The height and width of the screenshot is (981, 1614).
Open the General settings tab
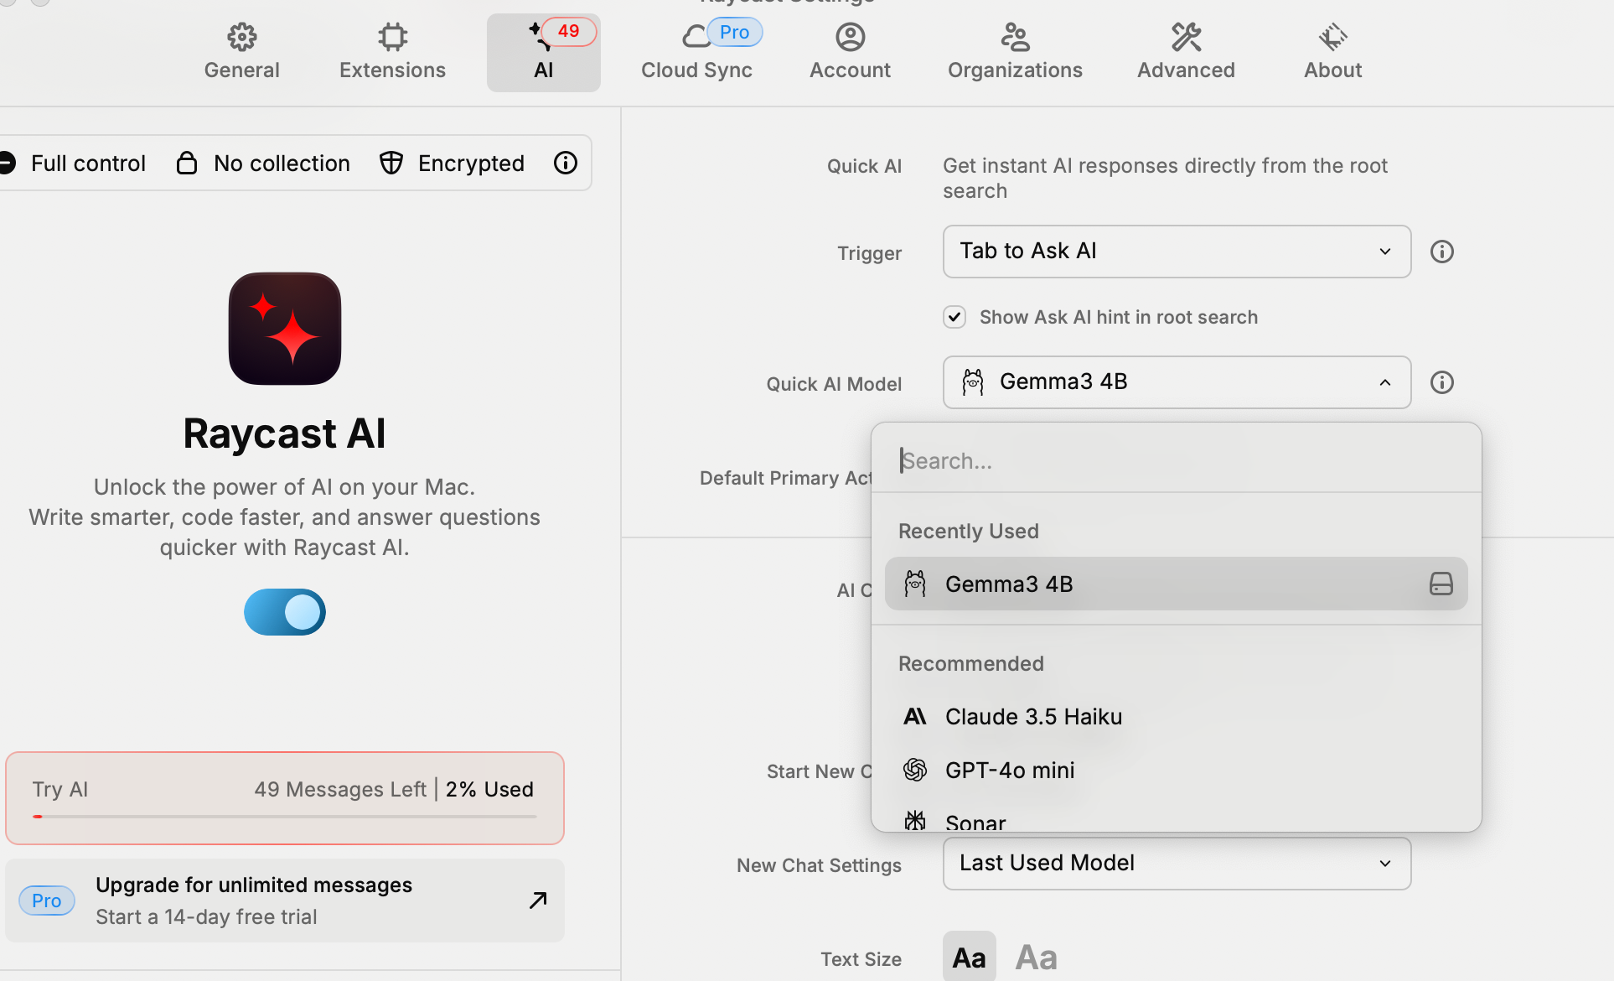pos(241,52)
